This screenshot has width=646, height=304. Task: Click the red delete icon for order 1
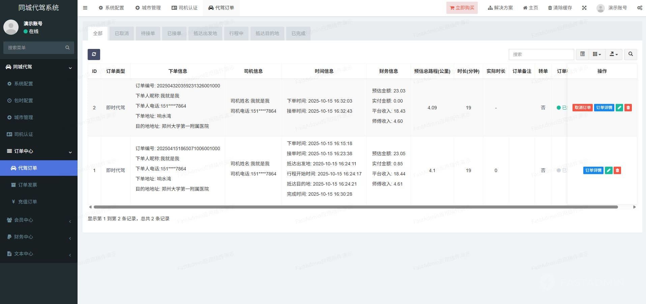pyautogui.click(x=617, y=170)
